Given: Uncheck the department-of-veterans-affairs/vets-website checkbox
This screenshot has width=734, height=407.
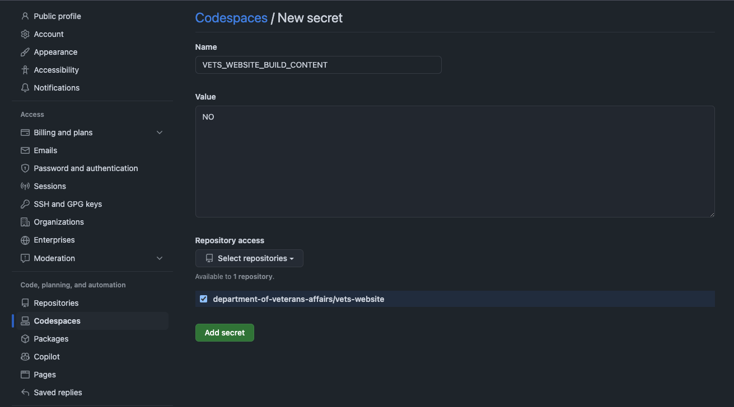Looking at the screenshot, I should 203,299.
